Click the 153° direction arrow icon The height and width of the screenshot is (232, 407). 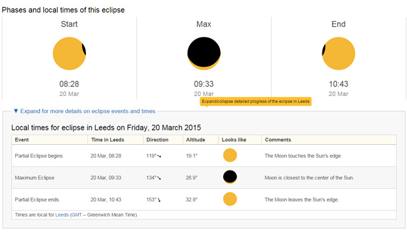(159, 200)
